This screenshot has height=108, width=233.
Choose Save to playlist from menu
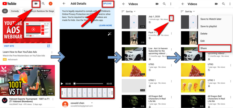(x=208, y=26)
